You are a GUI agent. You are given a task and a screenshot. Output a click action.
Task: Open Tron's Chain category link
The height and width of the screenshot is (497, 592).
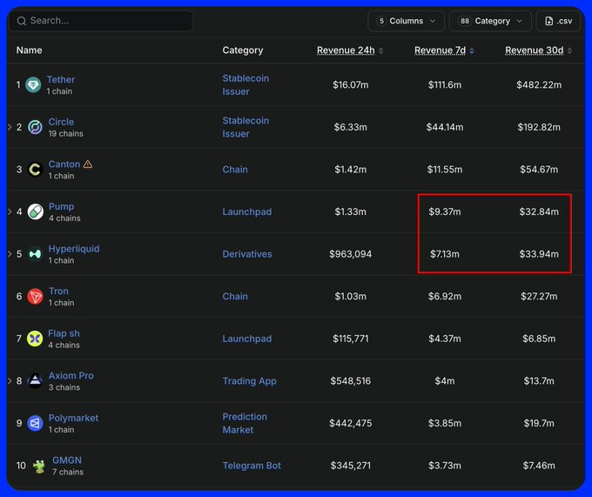[x=235, y=296]
